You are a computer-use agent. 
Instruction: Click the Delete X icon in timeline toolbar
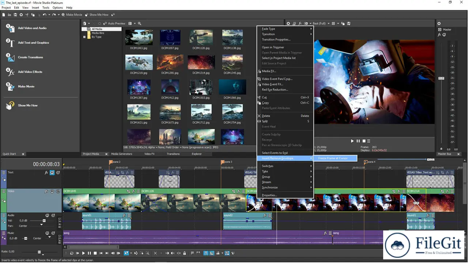[x=155, y=253]
